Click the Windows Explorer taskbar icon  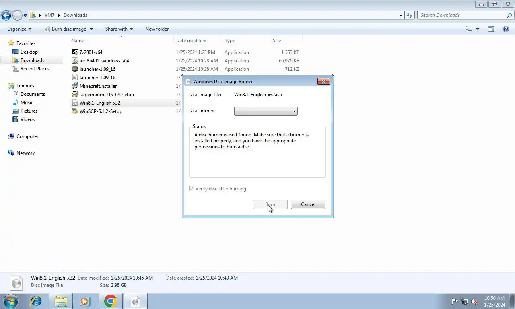61,301
